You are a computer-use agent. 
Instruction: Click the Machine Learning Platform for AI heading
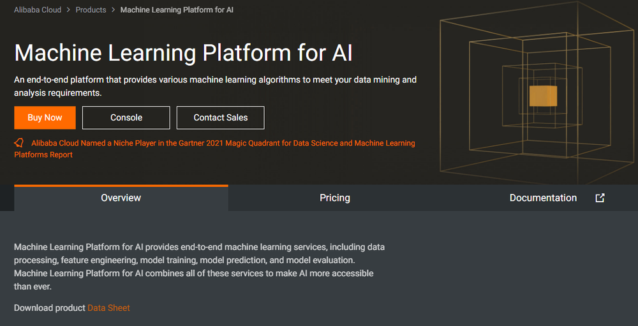coord(183,52)
